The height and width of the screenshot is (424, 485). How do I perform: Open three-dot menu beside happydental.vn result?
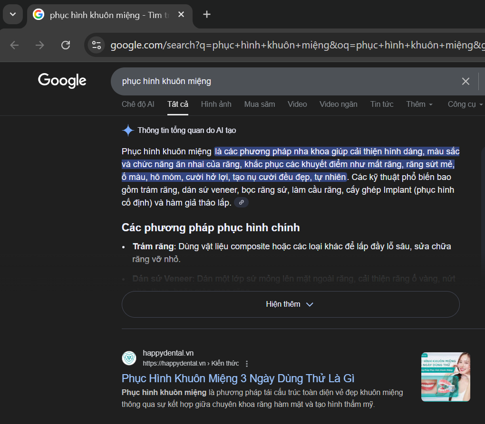click(x=247, y=364)
